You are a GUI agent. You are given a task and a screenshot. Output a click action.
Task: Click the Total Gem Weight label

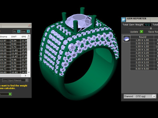pos(133,25)
